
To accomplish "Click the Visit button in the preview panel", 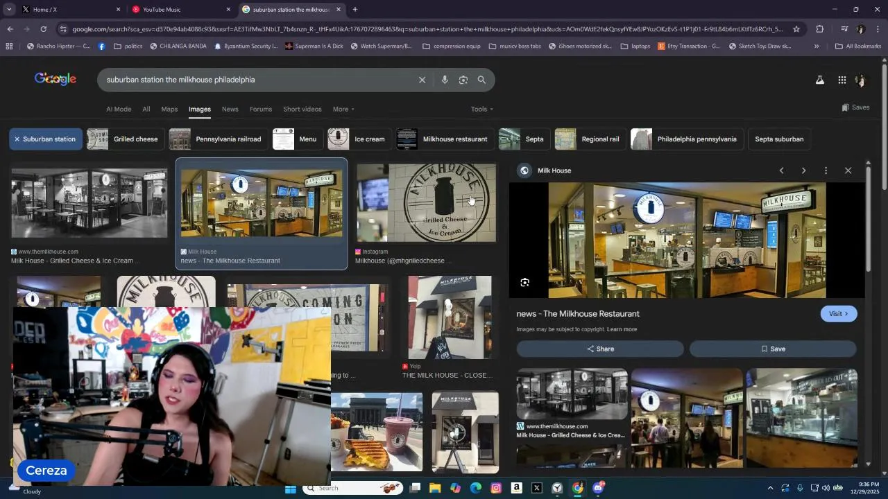I will point(839,314).
